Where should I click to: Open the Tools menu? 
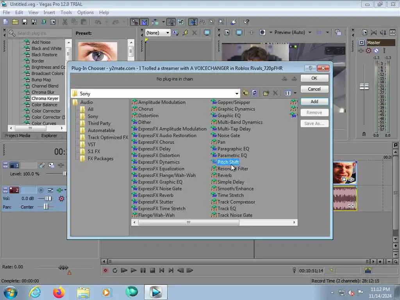(x=66, y=12)
